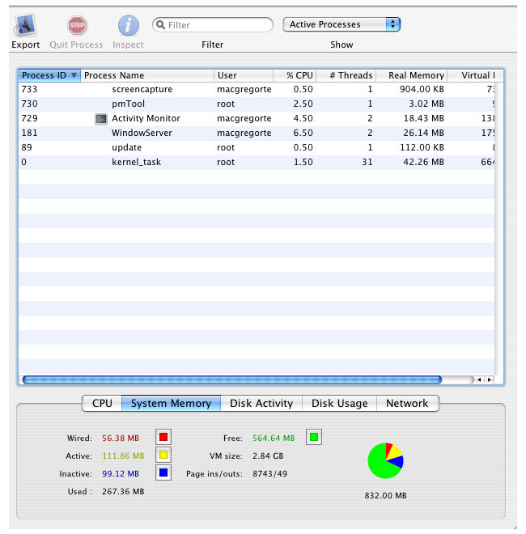
Task: Click the horizontal scrollbar in process list
Action: pos(232,379)
